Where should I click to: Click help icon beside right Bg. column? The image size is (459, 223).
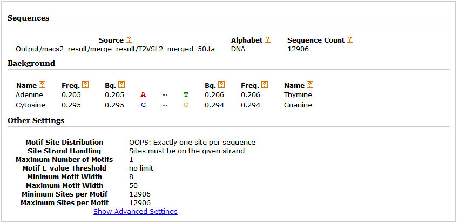tap(221, 85)
